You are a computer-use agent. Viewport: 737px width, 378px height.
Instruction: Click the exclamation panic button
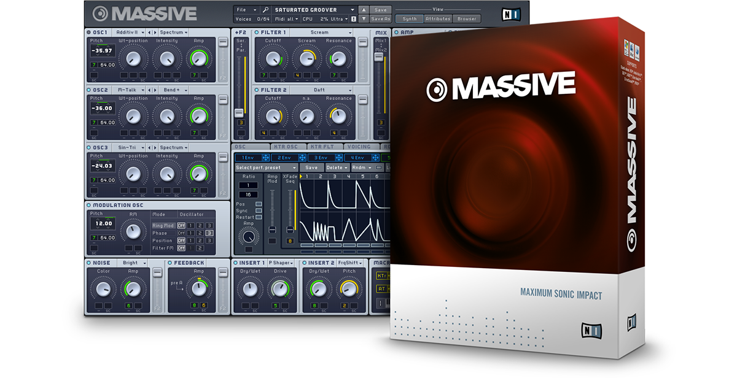click(354, 19)
